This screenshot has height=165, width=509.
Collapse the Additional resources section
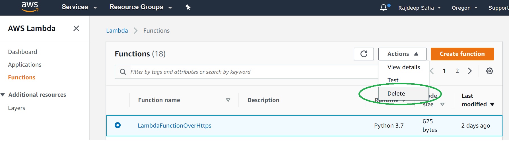point(3,95)
